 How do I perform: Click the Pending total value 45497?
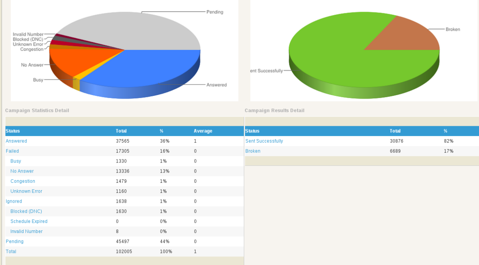point(122,242)
